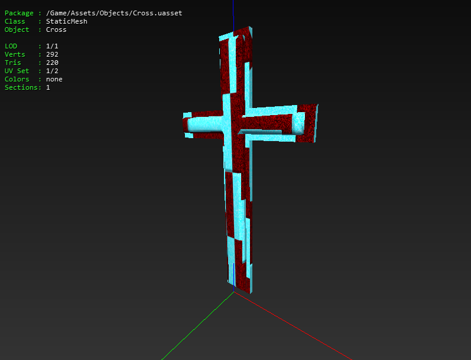Click the green Y axis line
Screen dimensions: 471x360
[197, 326]
